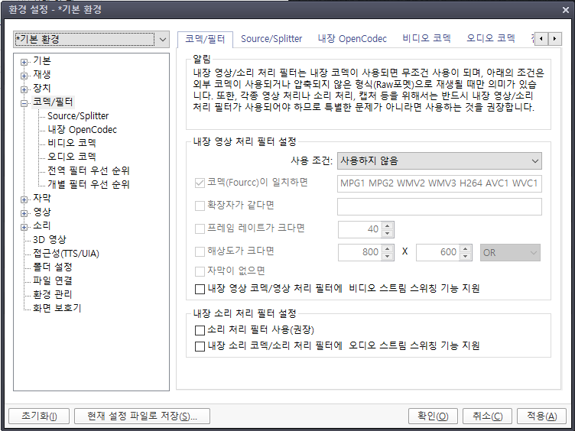Toggle 프레임 레이트가 크다면 checkbox
Screen dimensions: 575x431
(200, 228)
